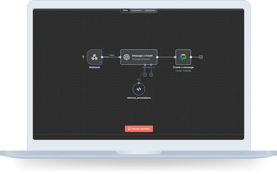
Task: Select the 'create: message' subtitle text
Action: click(183, 70)
